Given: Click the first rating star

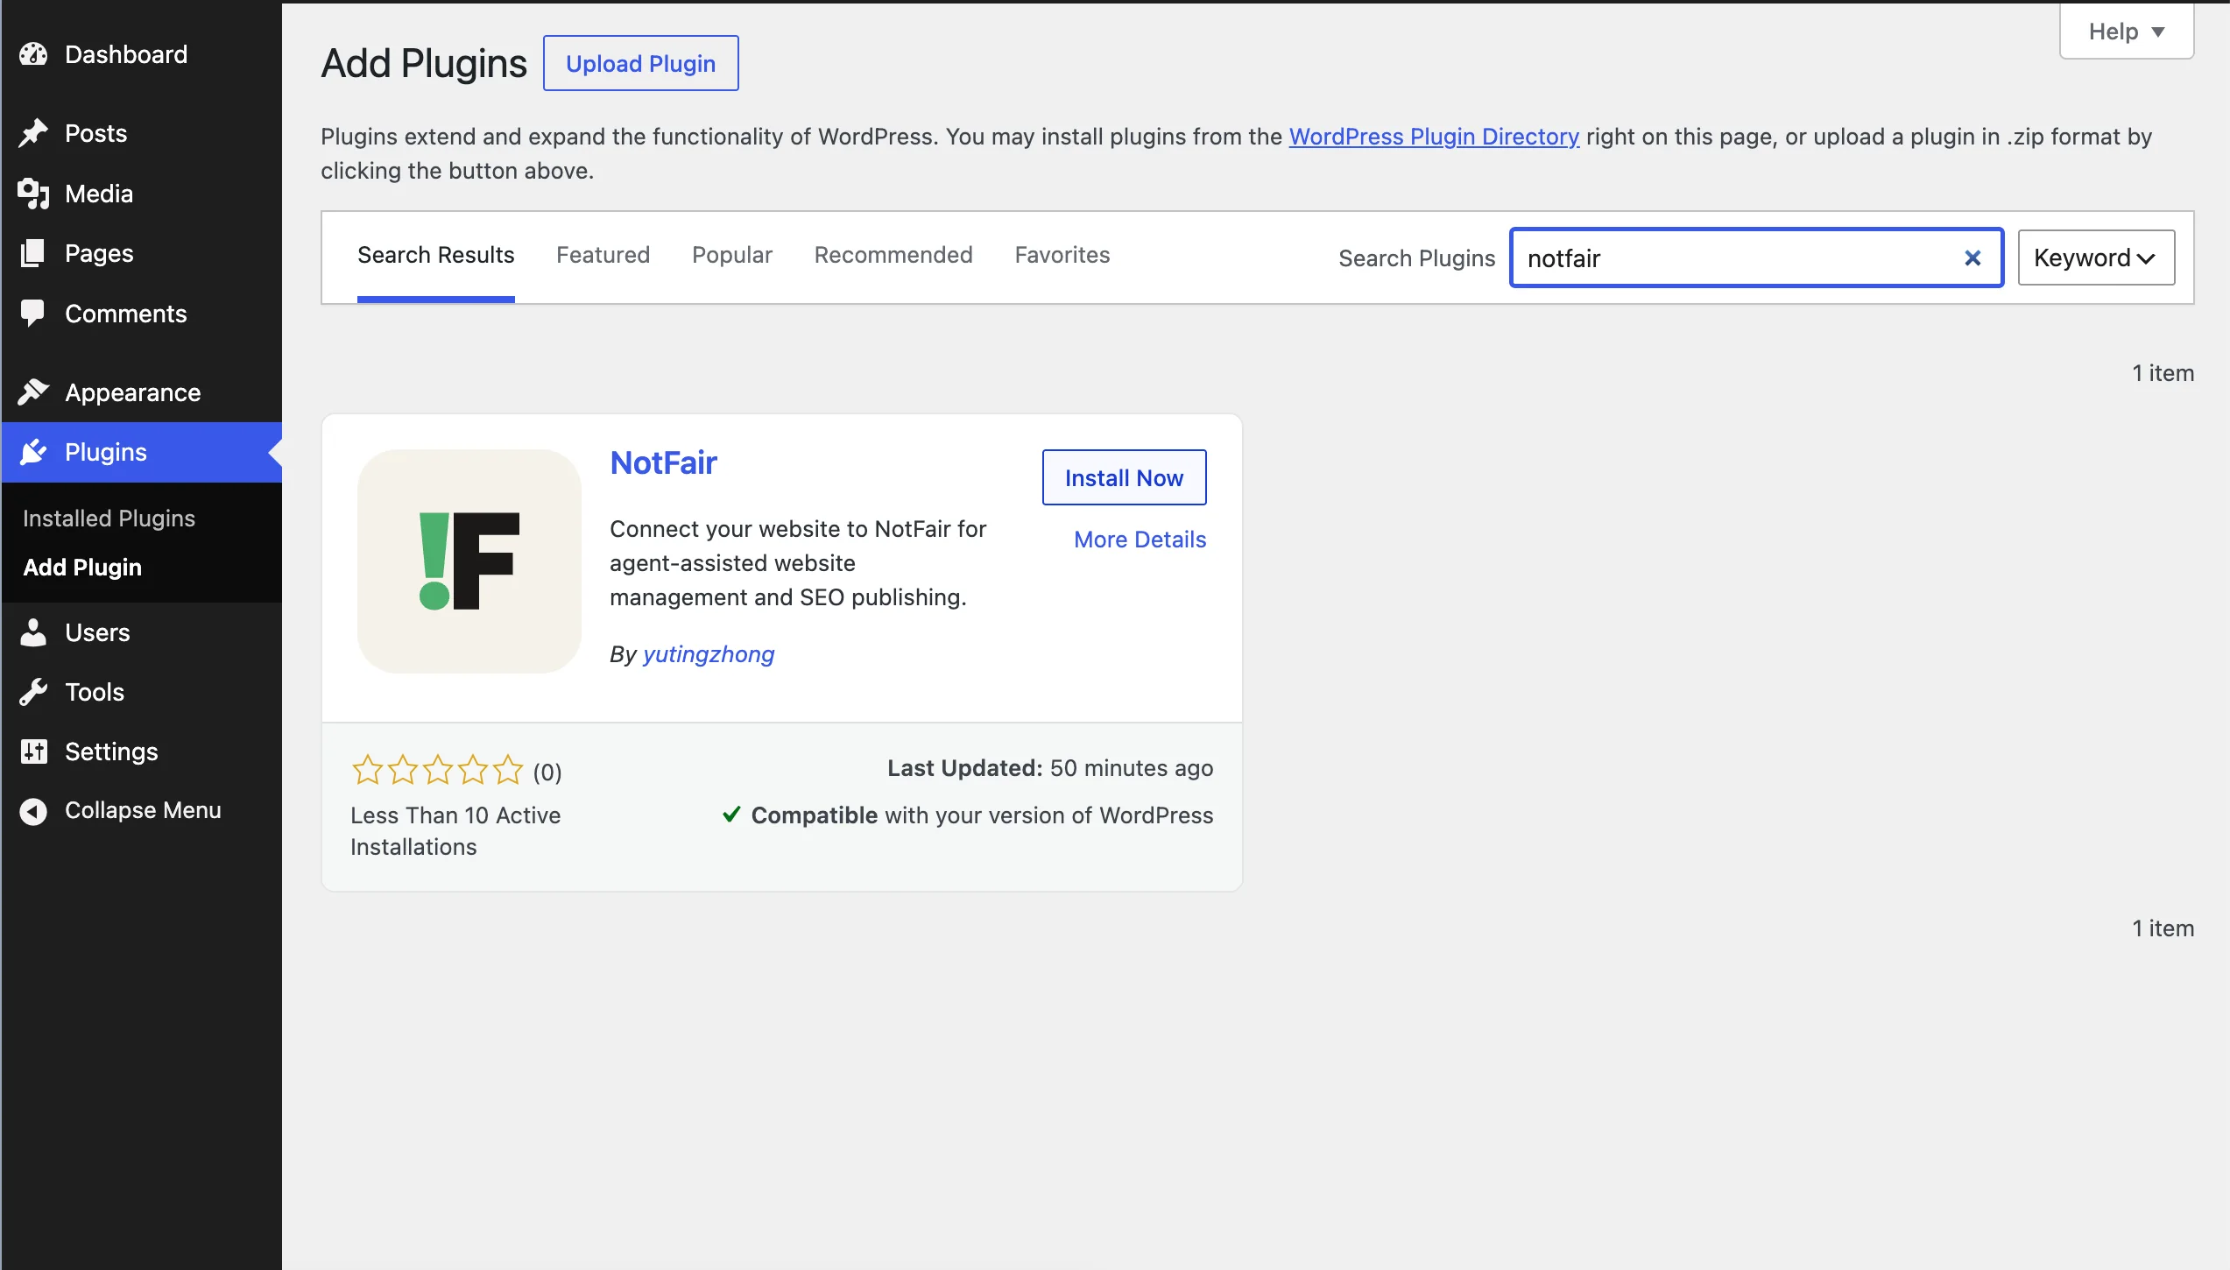Looking at the screenshot, I should pos(368,770).
